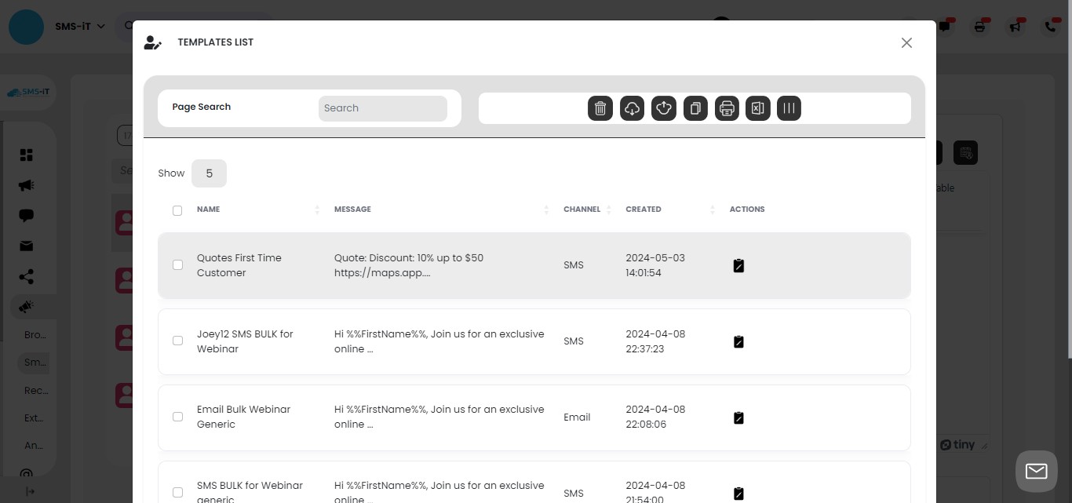Click the delete trash icon in the toolbar

(600, 108)
